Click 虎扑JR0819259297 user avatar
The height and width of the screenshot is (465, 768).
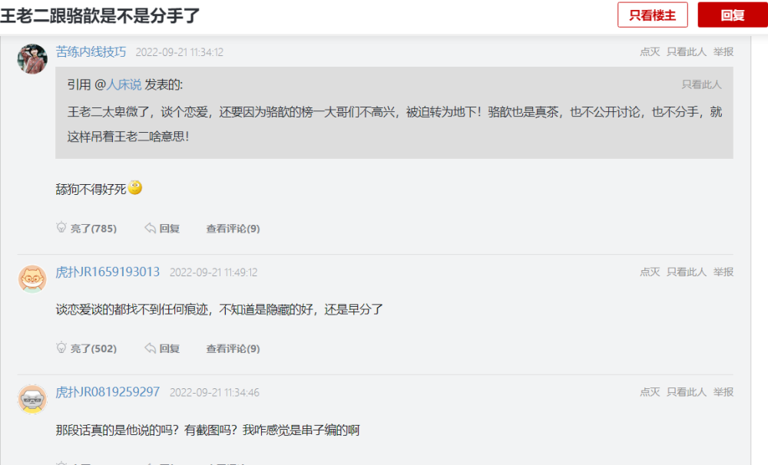pyautogui.click(x=32, y=398)
